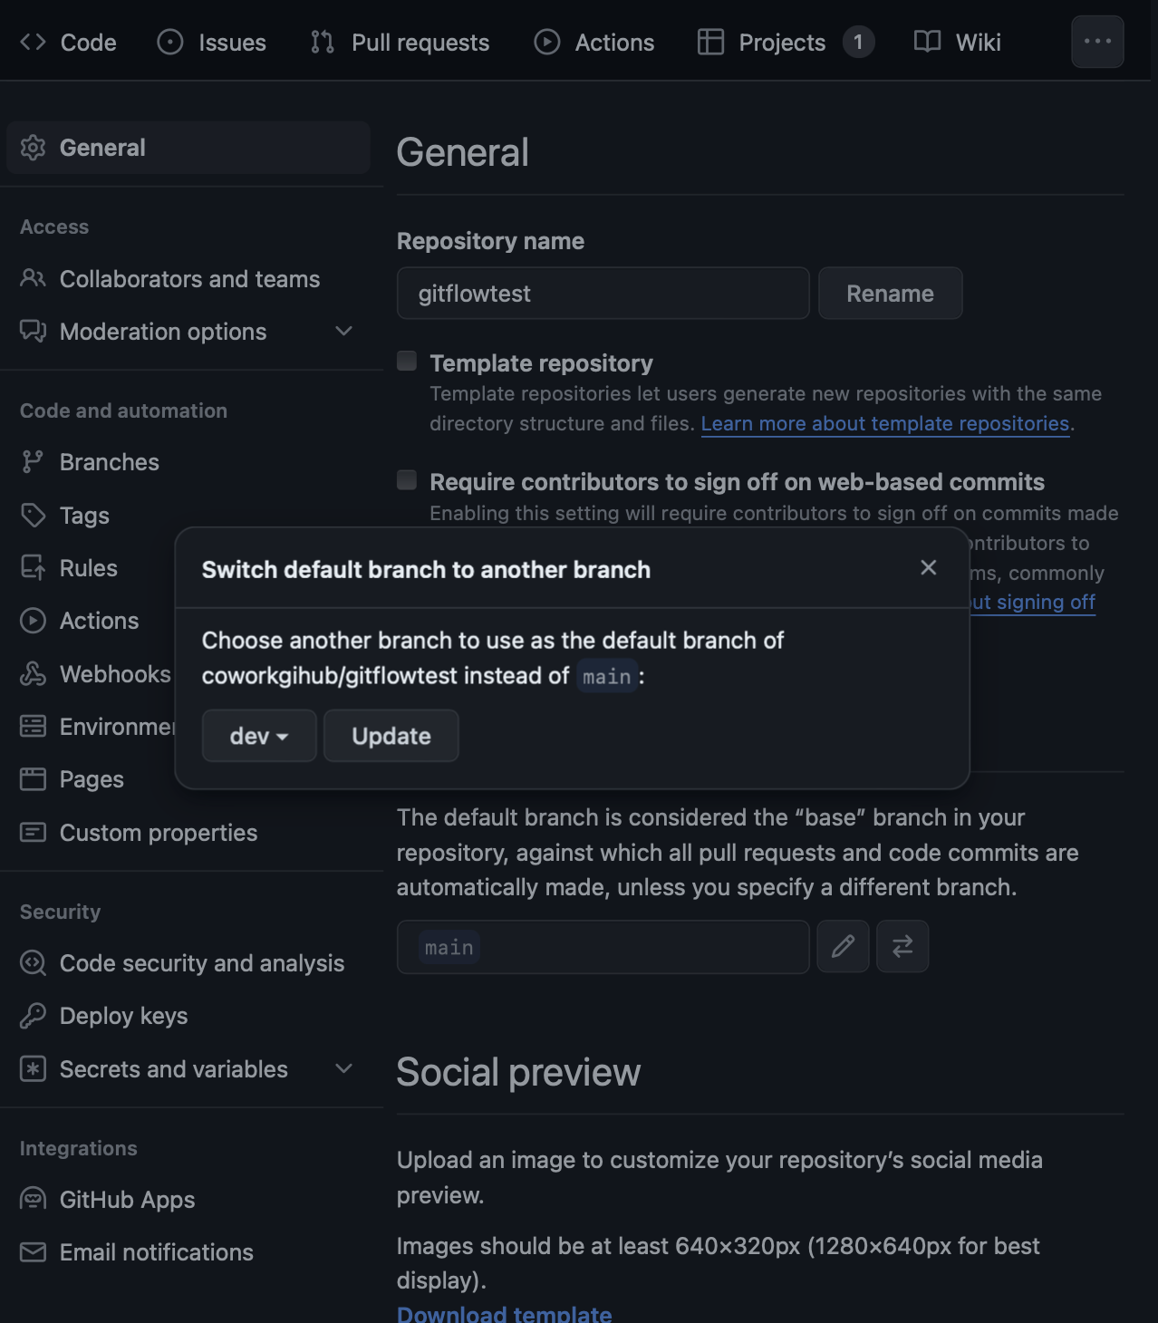This screenshot has width=1158, height=1323.
Task: Enable the Template repository checkbox
Action: coord(407,362)
